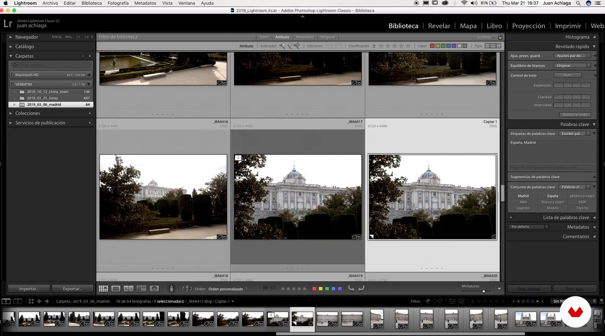Add a new collection with plus icon
Screen dimensions: 605x336
click(x=90, y=113)
